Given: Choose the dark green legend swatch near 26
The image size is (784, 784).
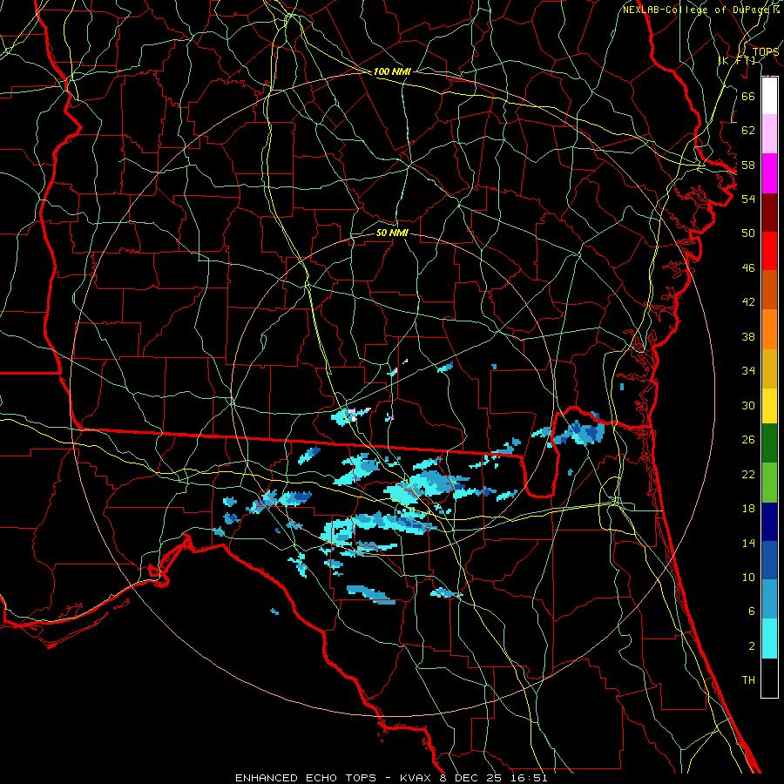Looking at the screenshot, I should pos(769,443).
